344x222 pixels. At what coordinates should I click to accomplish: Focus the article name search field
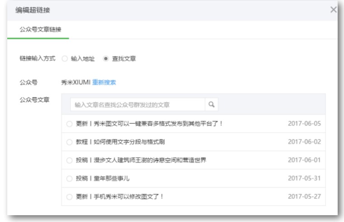coord(138,105)
